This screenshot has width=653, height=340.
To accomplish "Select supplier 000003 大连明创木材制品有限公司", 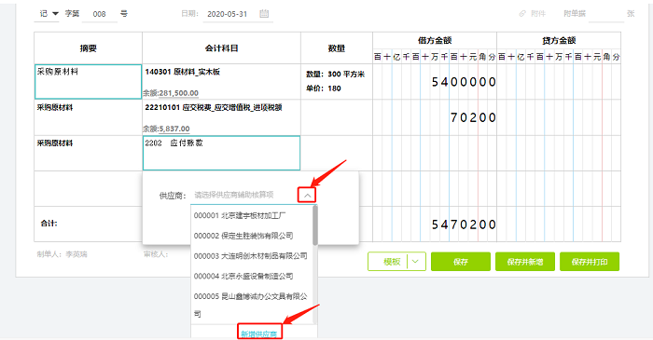I will click(253, 256).
